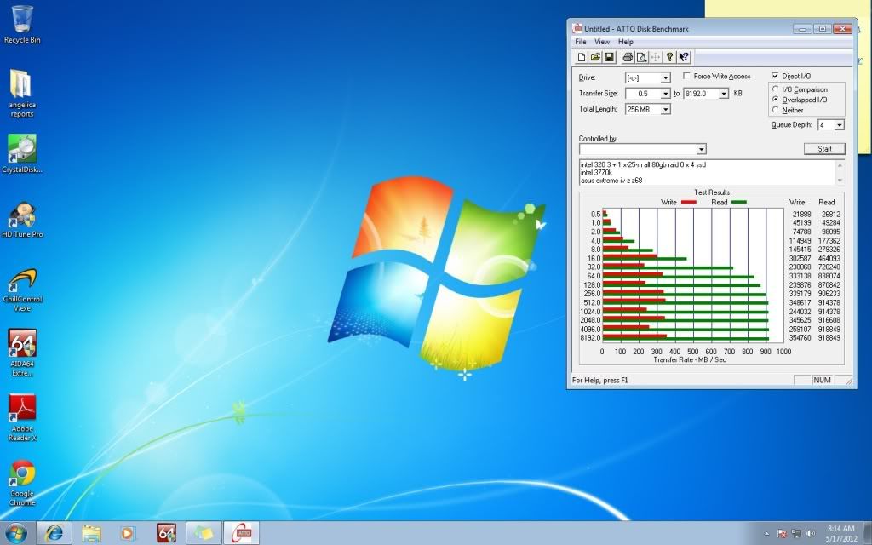This screenshot has width=872, height=545.
Task: Click description box scroll up arrow
Action: tap(840, 165)
